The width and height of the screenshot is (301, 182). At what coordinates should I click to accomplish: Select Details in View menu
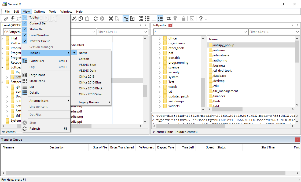46,93
